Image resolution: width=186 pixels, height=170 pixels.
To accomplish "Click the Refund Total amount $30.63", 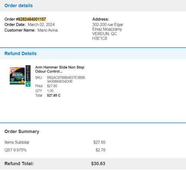I will click(x=98, y=164).
